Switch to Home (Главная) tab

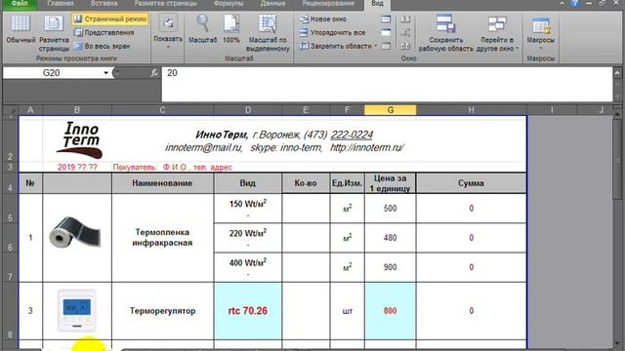click(x=61, y=4)
